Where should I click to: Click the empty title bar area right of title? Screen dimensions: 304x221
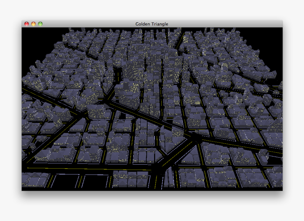tap(226, 24)
